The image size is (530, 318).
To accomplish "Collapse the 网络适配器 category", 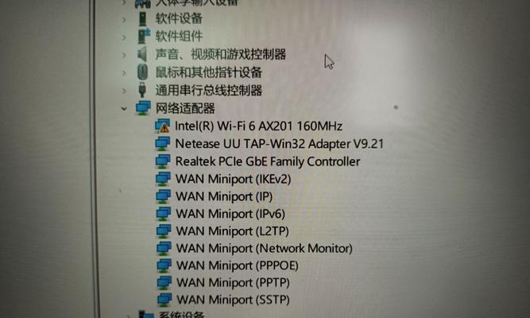I will (124, 109).
